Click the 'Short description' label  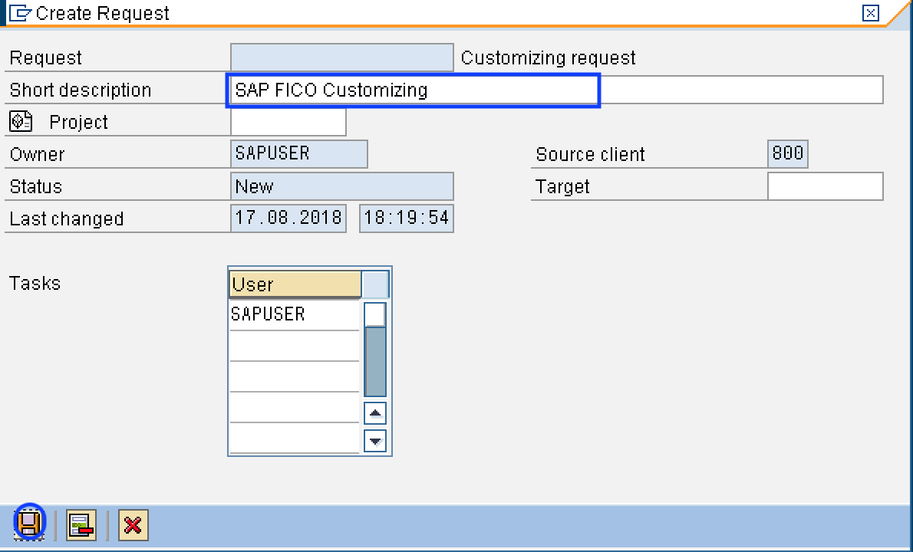[x=81, y=90]
